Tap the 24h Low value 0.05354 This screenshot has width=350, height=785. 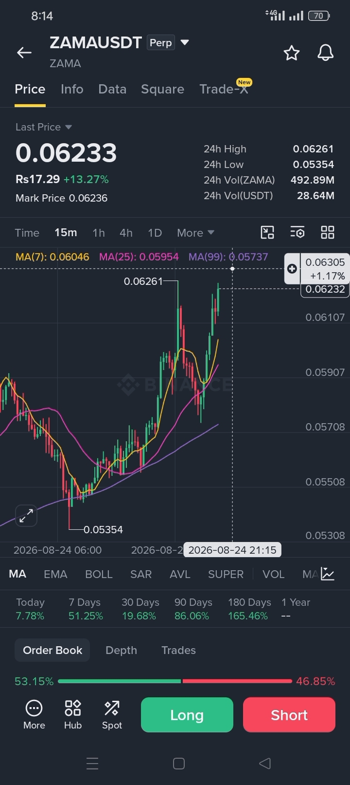coord(313,165)
